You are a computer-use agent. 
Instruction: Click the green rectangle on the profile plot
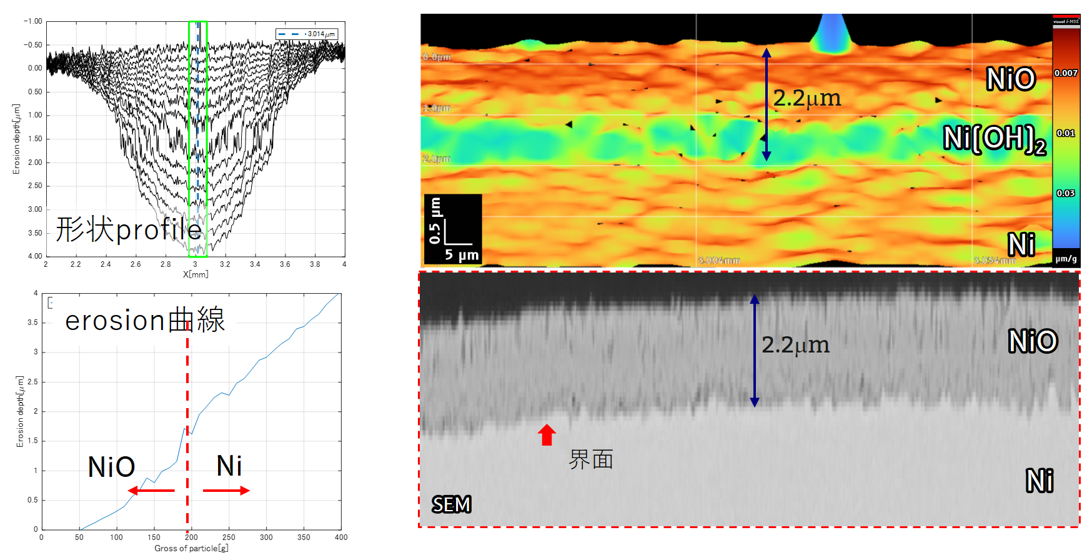tap(198, 139)
